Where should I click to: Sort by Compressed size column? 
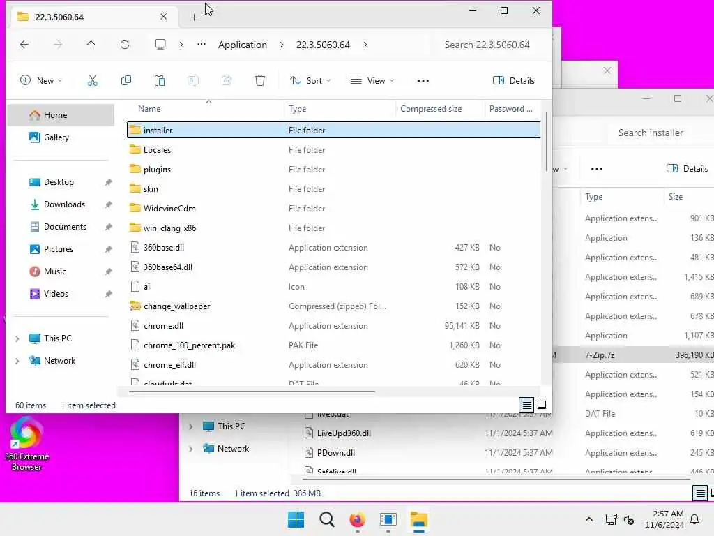(x=431, y=109)
